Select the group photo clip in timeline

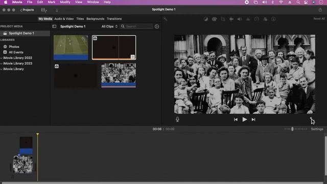coord(23,165)
